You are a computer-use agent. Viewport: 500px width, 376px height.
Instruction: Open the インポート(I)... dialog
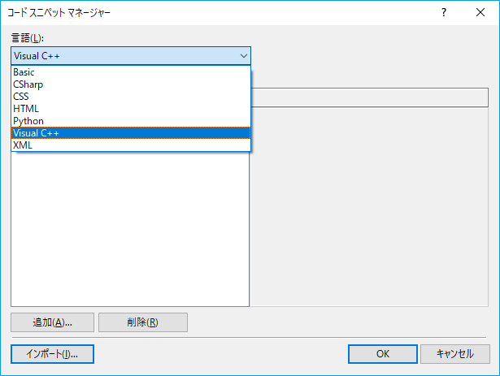point(52,354)
